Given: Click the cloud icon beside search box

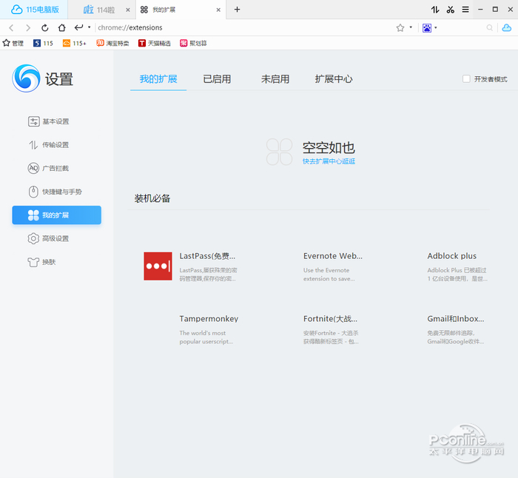Looking at the screenshot, I should coord(507,28).
